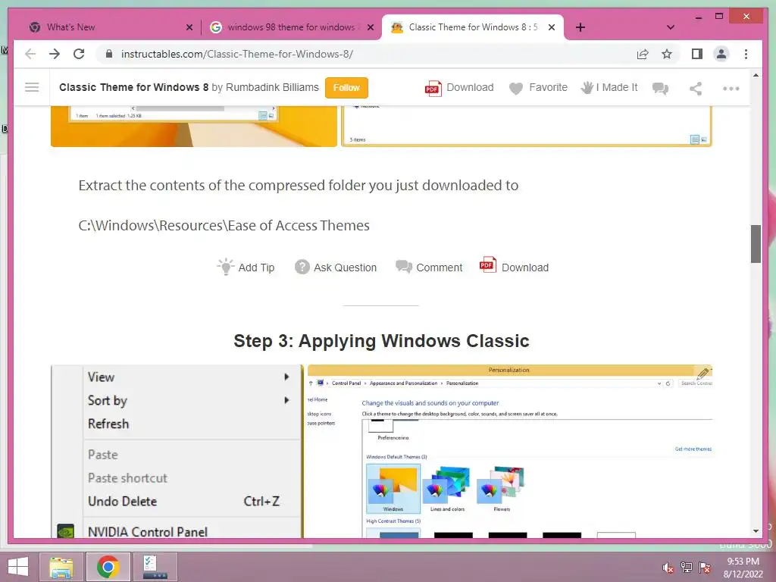
Task: Share this page via share icon
Action: tap(643, 54)
